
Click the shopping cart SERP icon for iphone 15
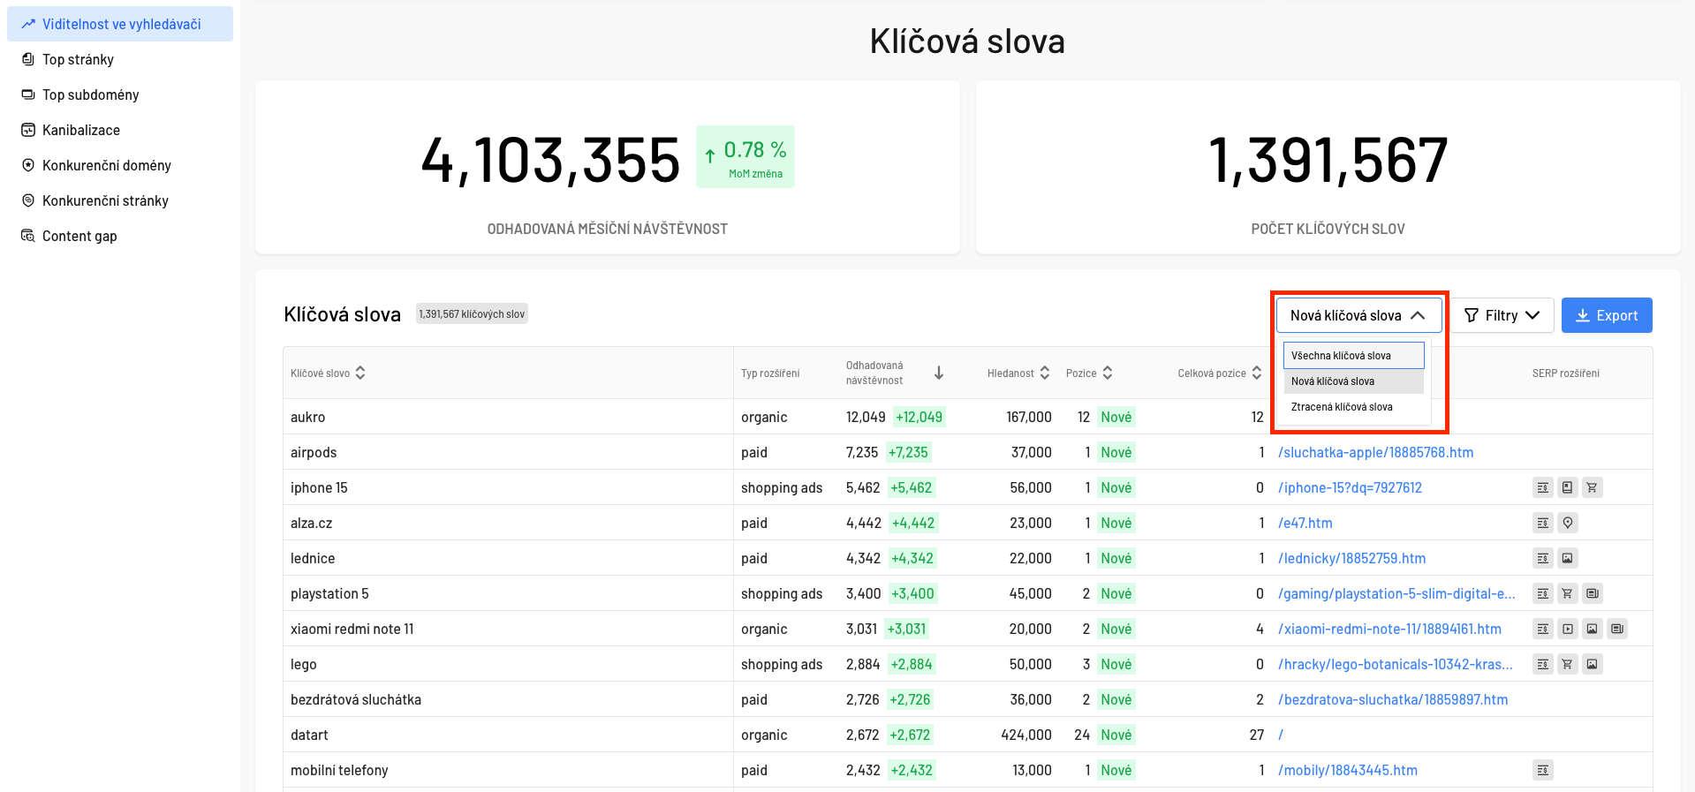point(1592,487)
